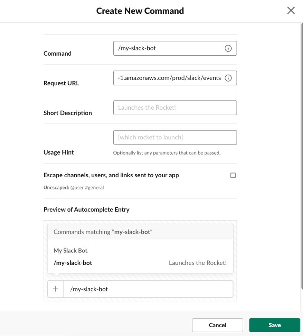Screen dimensions: 303x336
Task: Click the 'Create New Command' dialog title
Action: pos(140,11)
